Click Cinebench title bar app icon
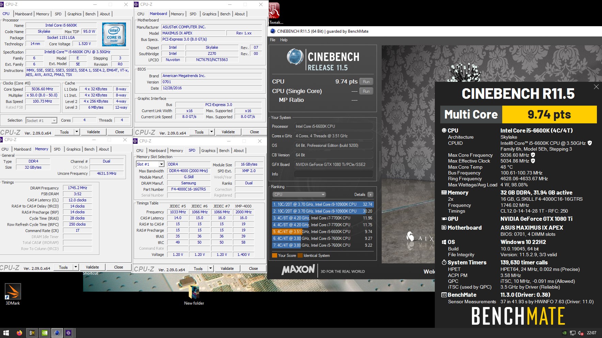Viewport: 602px width, 338px height. (272, 31)
